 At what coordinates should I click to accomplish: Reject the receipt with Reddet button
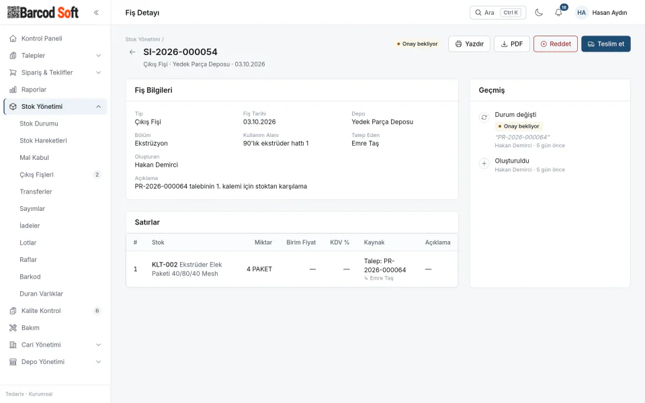tap(556, 44)
